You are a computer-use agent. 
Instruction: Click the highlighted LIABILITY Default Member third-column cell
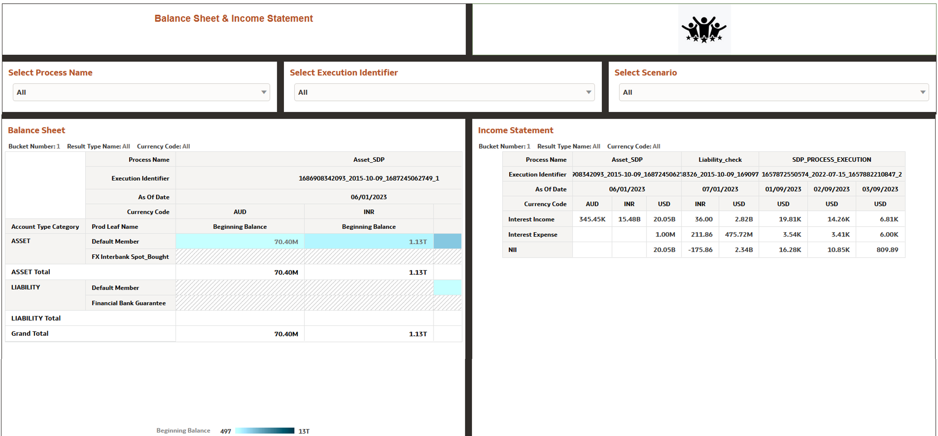coord(448,288)
